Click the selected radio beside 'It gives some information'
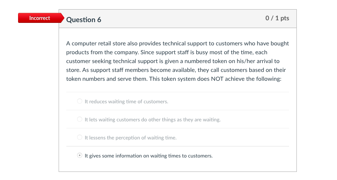 pos(80,155)
